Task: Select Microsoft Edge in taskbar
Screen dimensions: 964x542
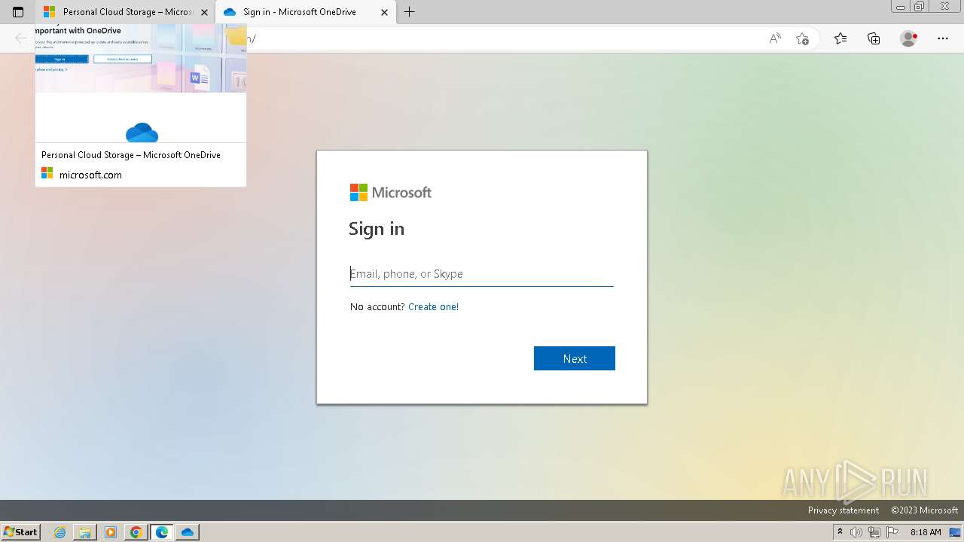Action: (162, 532)
